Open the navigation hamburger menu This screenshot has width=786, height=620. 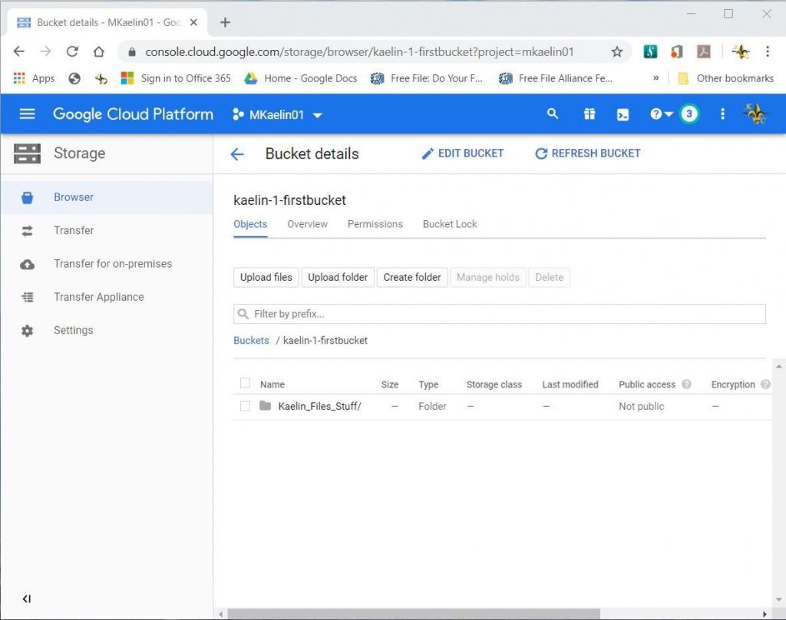[x=27, y=114]
